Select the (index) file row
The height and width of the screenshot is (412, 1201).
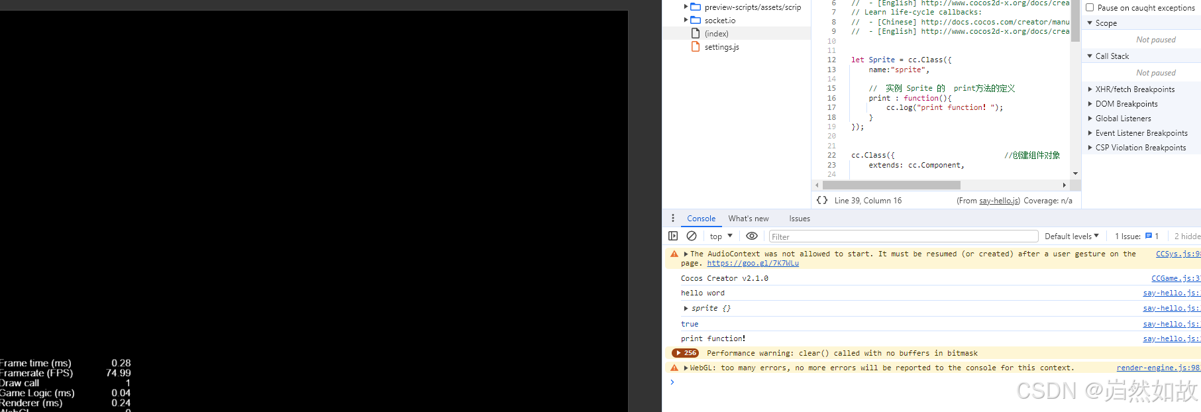click(x=737, y=33)
